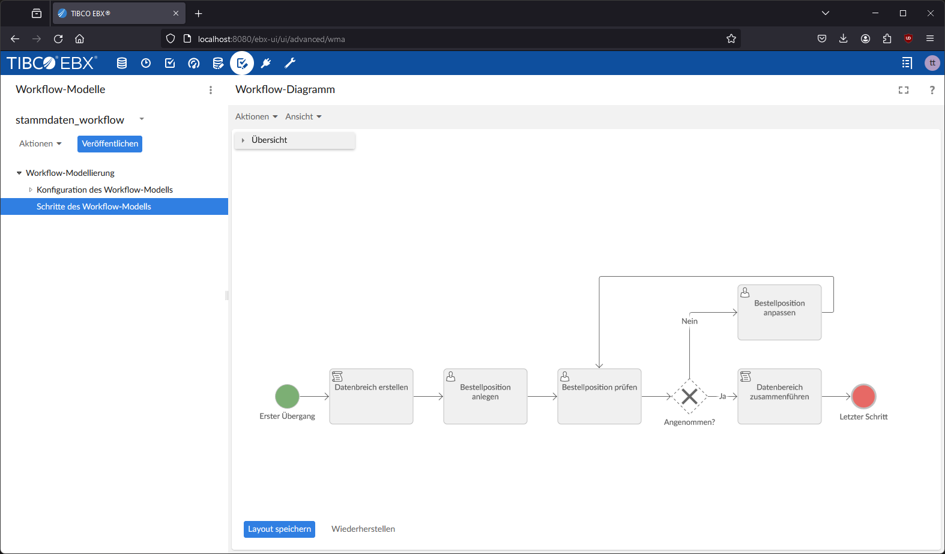Open the stammdaten_workflow dropdown arrow
945x554 pixels.
pyautogui.click(x=142, y=119)
